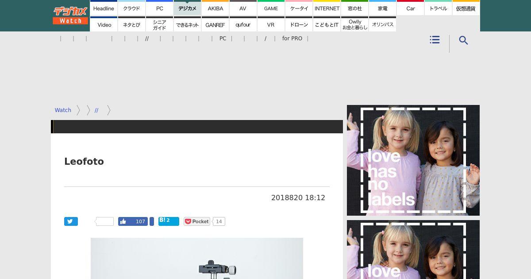Click the Watch breadcrumb link

(63, 110)
